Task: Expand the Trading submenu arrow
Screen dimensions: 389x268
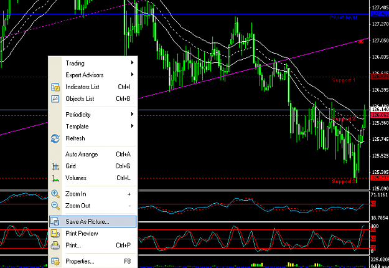Action: (132, 63)
